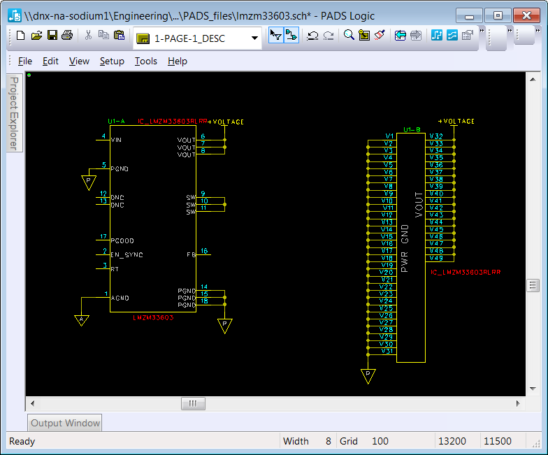
Task: Select pin V49 label on U1-B
Action: point(436,259)
